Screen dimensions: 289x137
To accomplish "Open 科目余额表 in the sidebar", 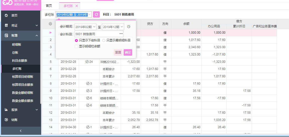I will pos(20,60).
